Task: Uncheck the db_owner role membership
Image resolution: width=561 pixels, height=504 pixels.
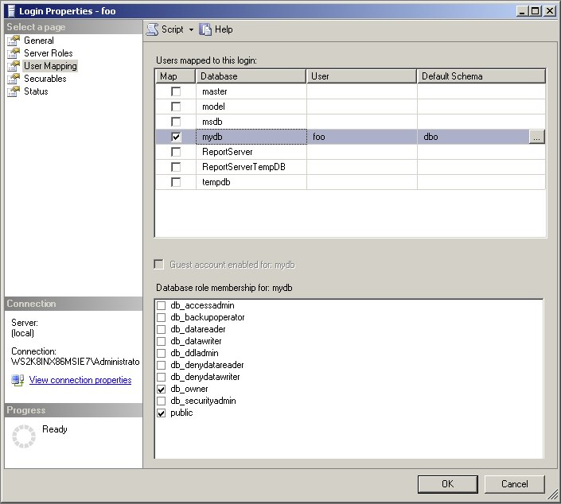Action: point(162,390)
